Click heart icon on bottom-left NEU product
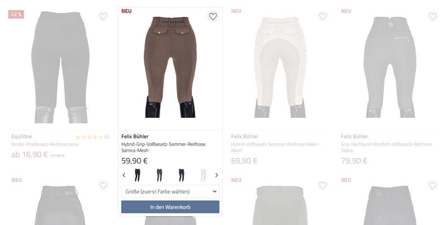Viewport: 448px width, 225px height. click(x=103, y=186)
